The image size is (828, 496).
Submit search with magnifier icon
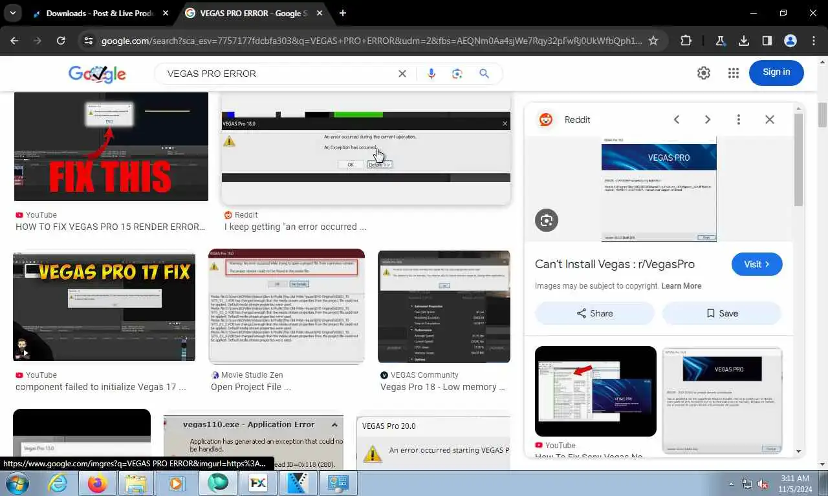(x=484, y=74)
